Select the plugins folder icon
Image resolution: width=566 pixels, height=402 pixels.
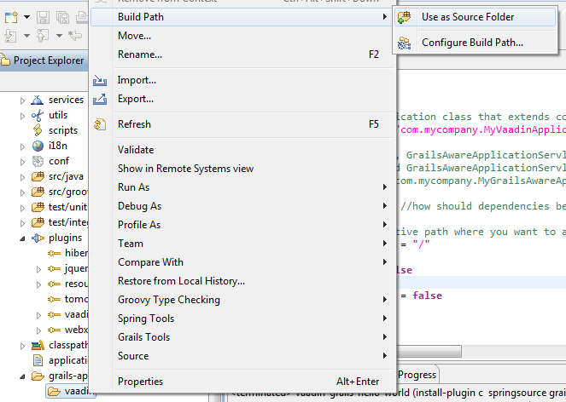[x=38, y=238]
